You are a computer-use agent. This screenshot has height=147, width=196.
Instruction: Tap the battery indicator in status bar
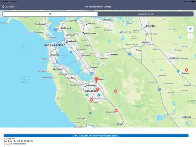[193, 1]
